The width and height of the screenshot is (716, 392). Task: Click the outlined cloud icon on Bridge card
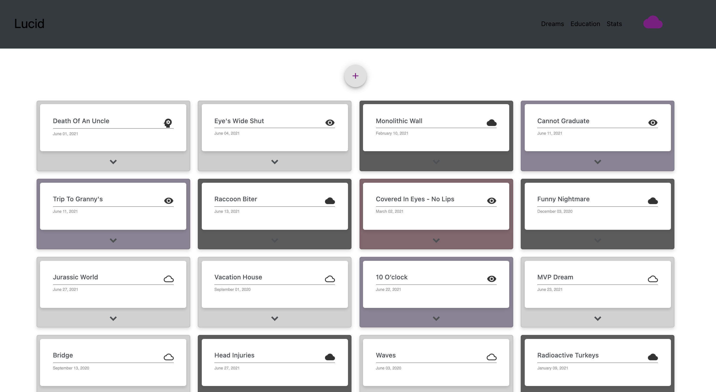pyautogui.click(x=168, y=357)
